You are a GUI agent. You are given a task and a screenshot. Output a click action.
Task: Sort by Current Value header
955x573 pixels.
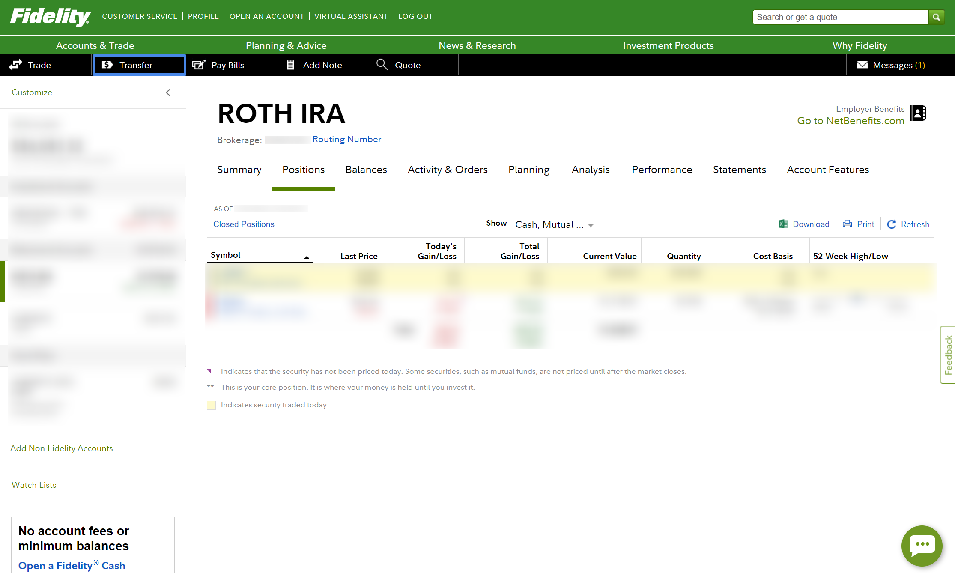pyautogui.click(x=609, y=256)
